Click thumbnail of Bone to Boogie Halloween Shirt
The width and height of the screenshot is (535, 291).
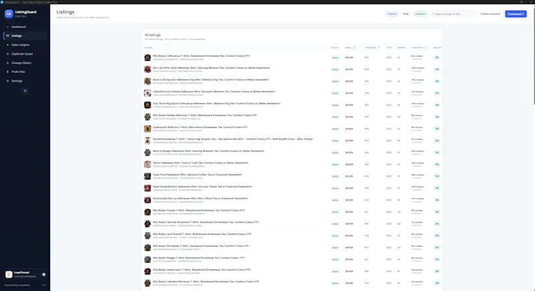147,153
